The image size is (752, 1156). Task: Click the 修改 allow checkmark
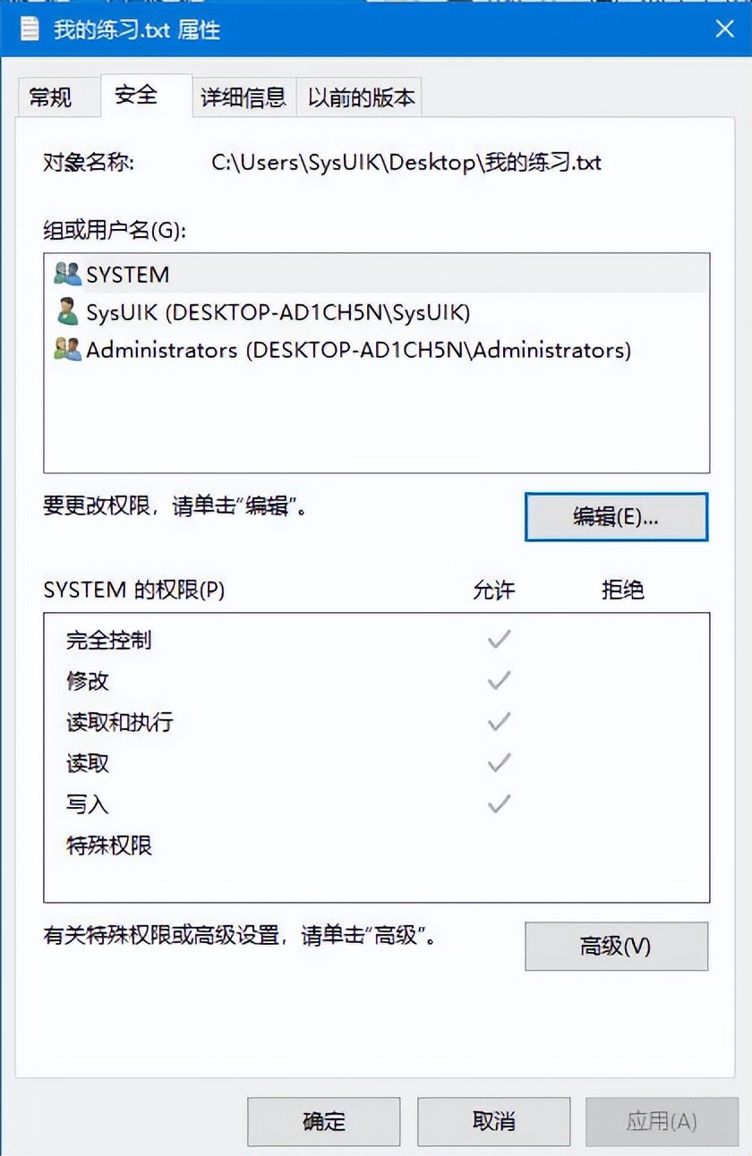[498, 680]
